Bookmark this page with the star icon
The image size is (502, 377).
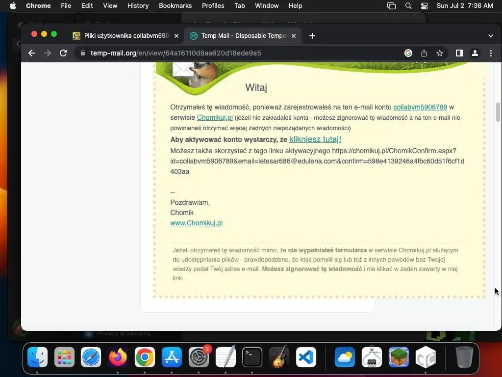coord(440,53)
